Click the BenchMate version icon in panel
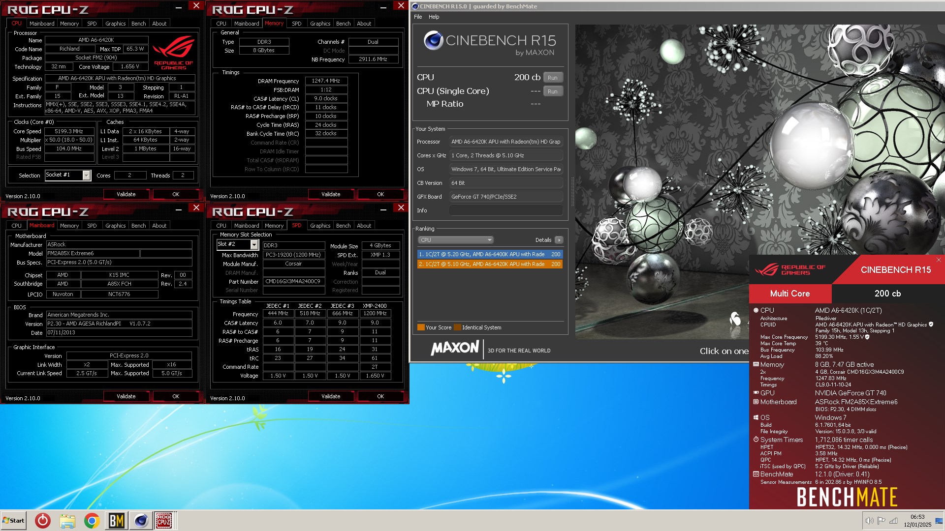 point(756,474)
